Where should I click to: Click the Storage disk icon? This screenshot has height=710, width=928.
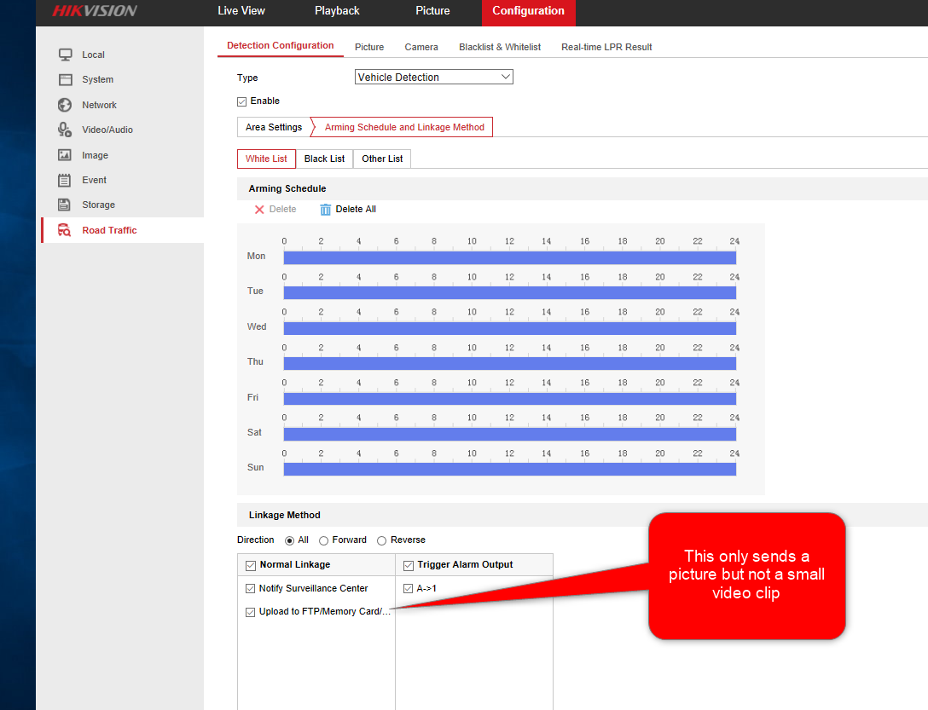[x=65, y=205]
